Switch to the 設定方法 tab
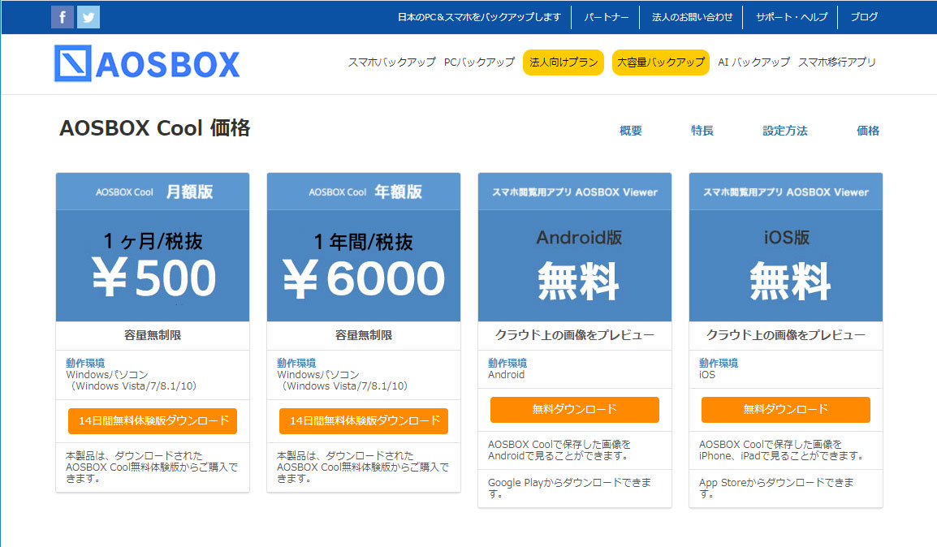The width and height of the screenshot is (937, 547). pyautogui.click(x=784, y=131)
